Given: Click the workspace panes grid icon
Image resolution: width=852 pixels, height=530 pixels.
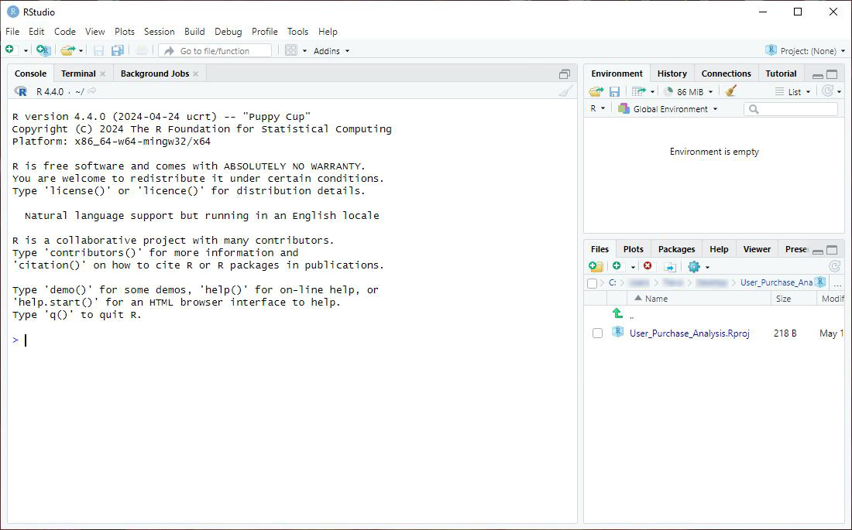Looking at the screenshot, I should tap(290, 50).
